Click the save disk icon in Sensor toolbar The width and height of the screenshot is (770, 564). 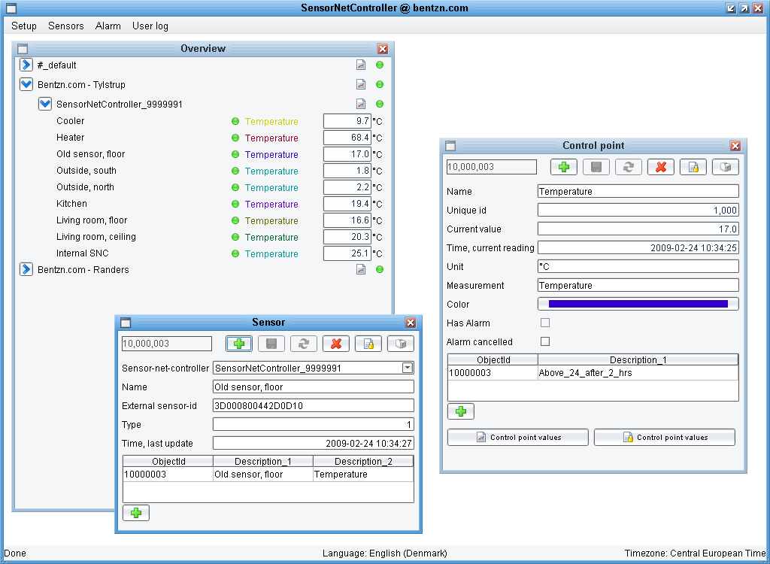[x=271, y=344]
